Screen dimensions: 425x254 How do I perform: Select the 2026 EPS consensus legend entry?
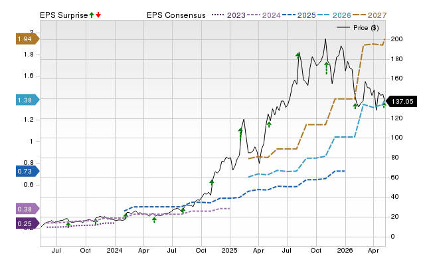334,15
